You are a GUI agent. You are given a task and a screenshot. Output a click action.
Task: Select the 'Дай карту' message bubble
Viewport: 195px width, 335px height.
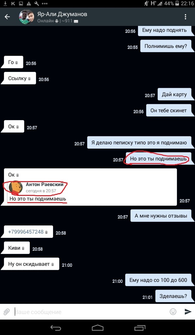pos(174,94)
